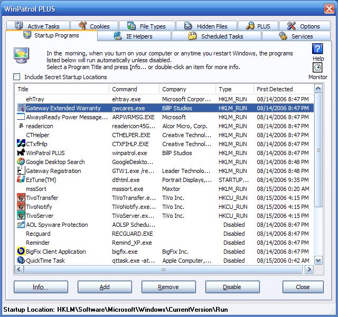Click the Close button
This screenshot has width=338, height=317.
pos(303,287)
